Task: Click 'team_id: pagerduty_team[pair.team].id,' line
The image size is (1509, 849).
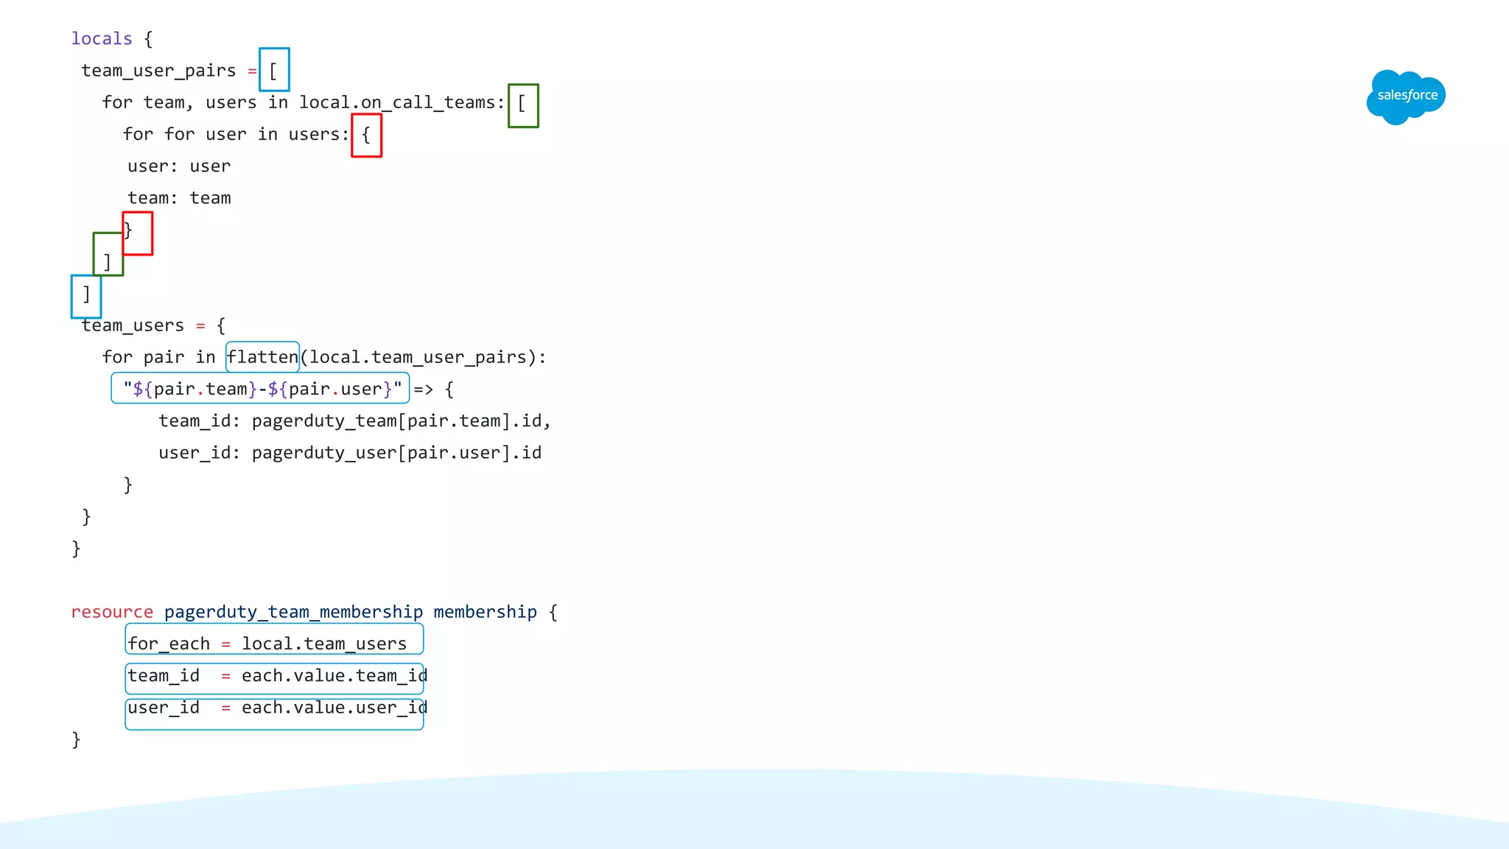Action: pos(354,421)
